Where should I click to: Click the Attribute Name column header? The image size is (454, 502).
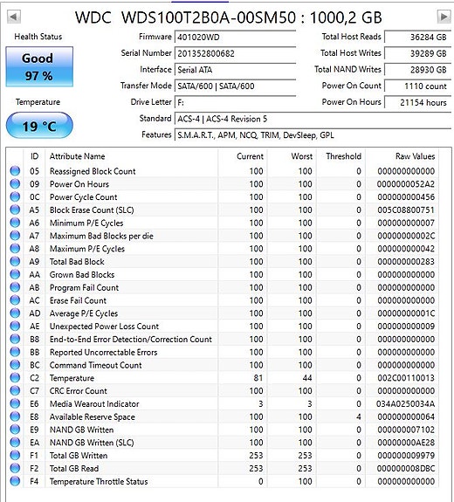click(x=77, y=156)
